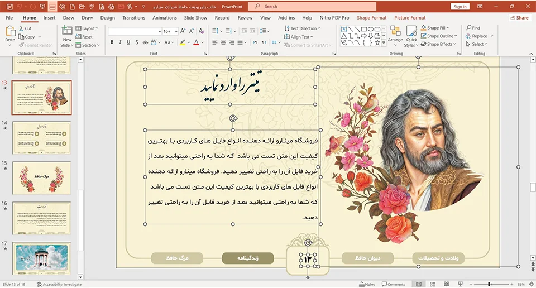Open the Text Direction dropdown
The height and width of the screenshot is (288, 536).
tap(302, 28)
